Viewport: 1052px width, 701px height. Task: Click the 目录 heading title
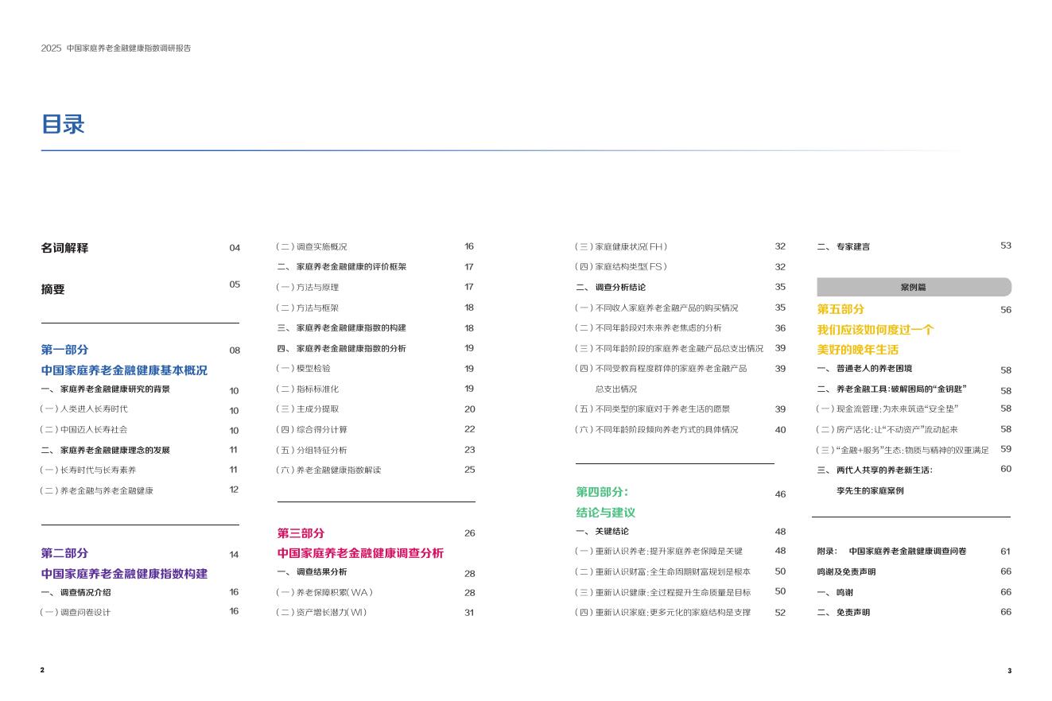pyautogui.click(x=63, y=125)
